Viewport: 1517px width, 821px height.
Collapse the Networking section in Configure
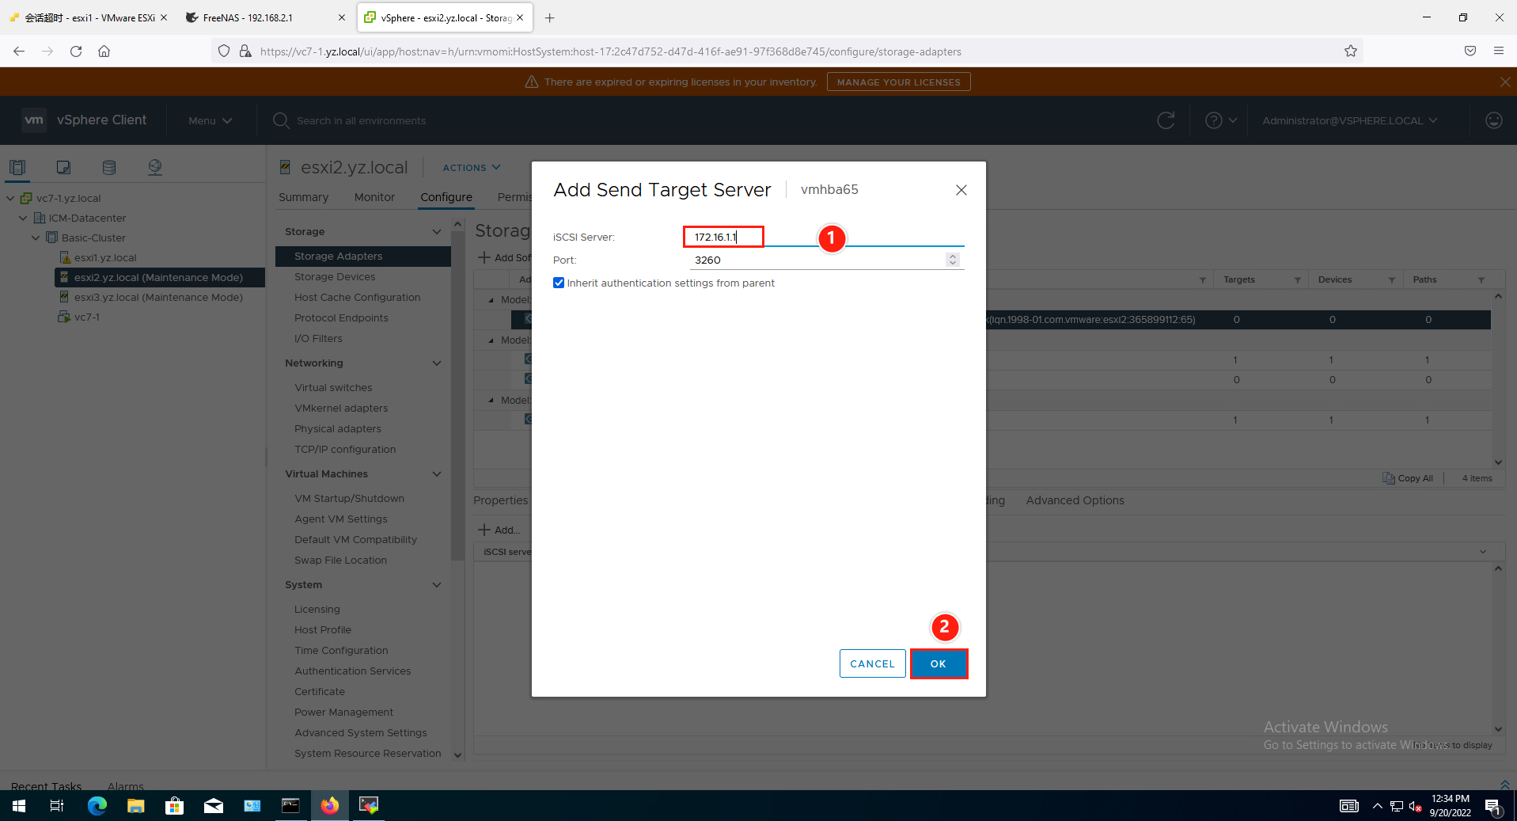click(x=437, y=363)
